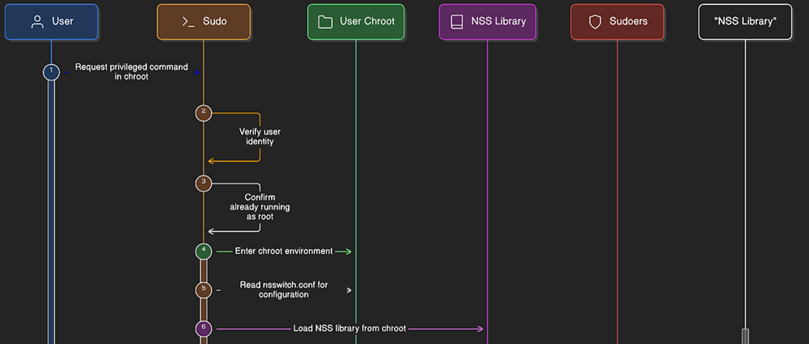This screenshot has width=809, height=344.
Task: Click "Confirm already running as root" label
Action: (260, 207)
